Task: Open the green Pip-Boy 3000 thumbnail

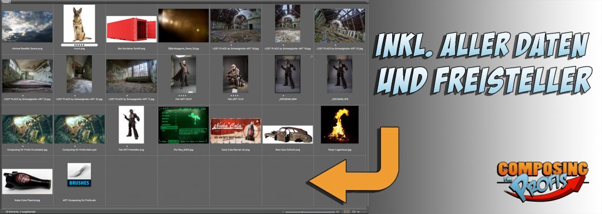Action: tap(183, 125)
